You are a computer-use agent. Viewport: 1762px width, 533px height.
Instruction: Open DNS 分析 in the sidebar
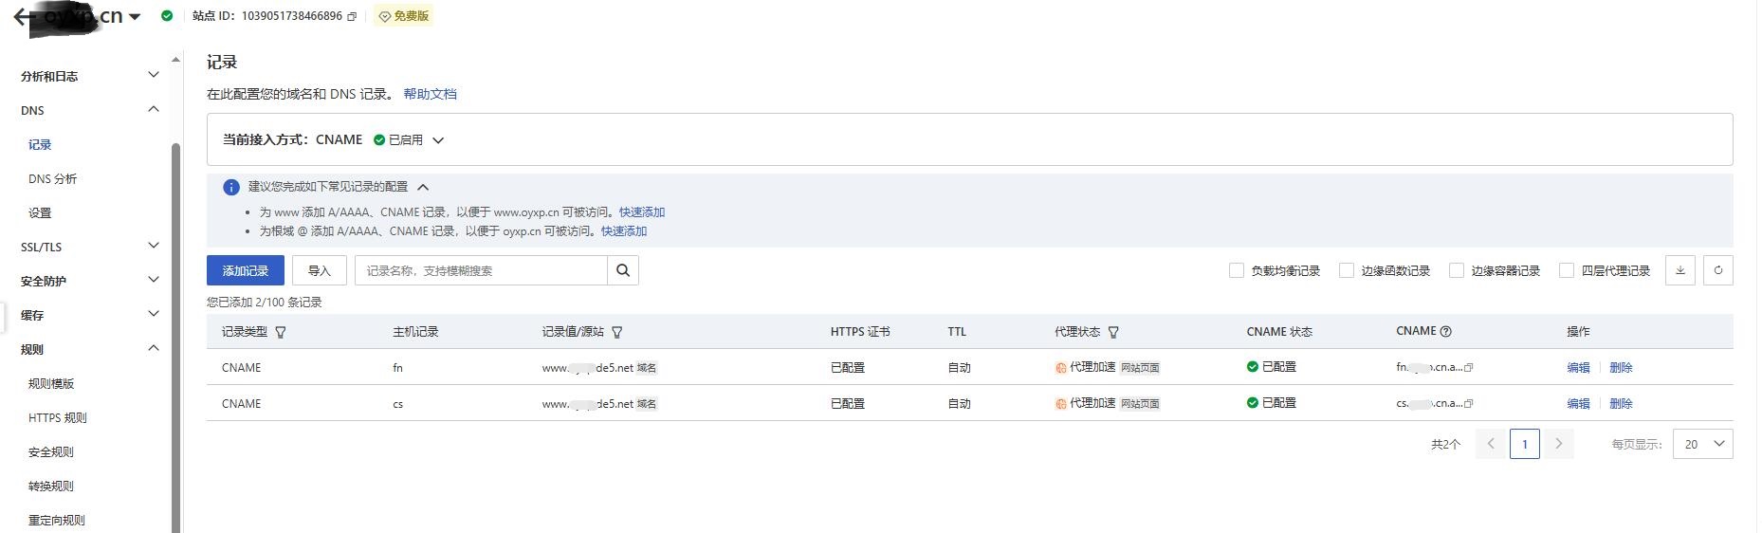[52, 178]
